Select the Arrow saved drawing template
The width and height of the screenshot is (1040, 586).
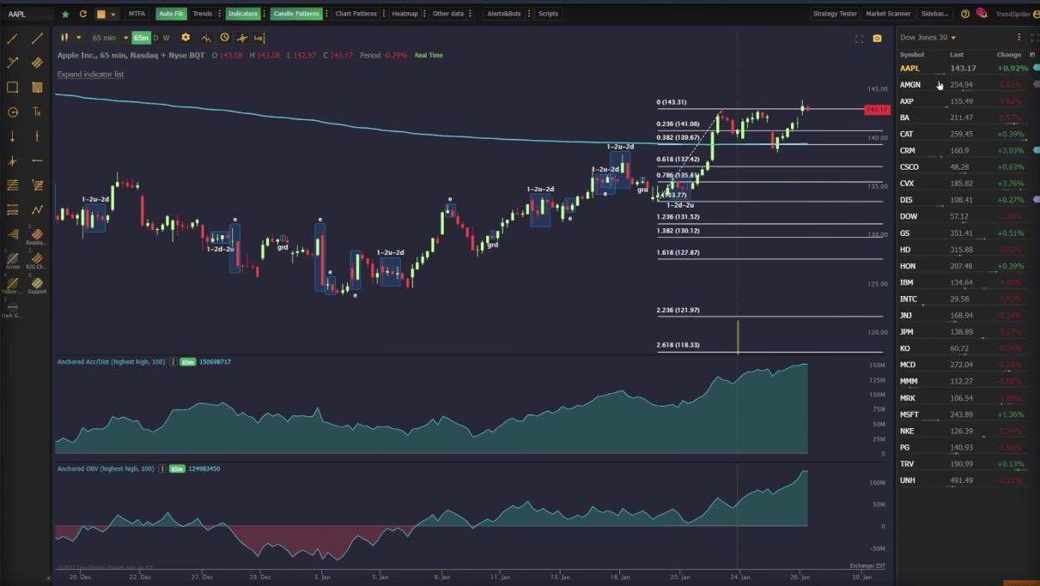13,260
